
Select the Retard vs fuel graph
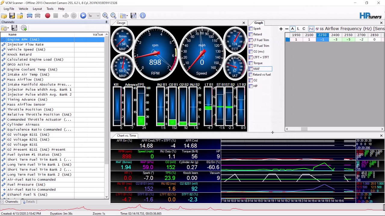(260, 74)
